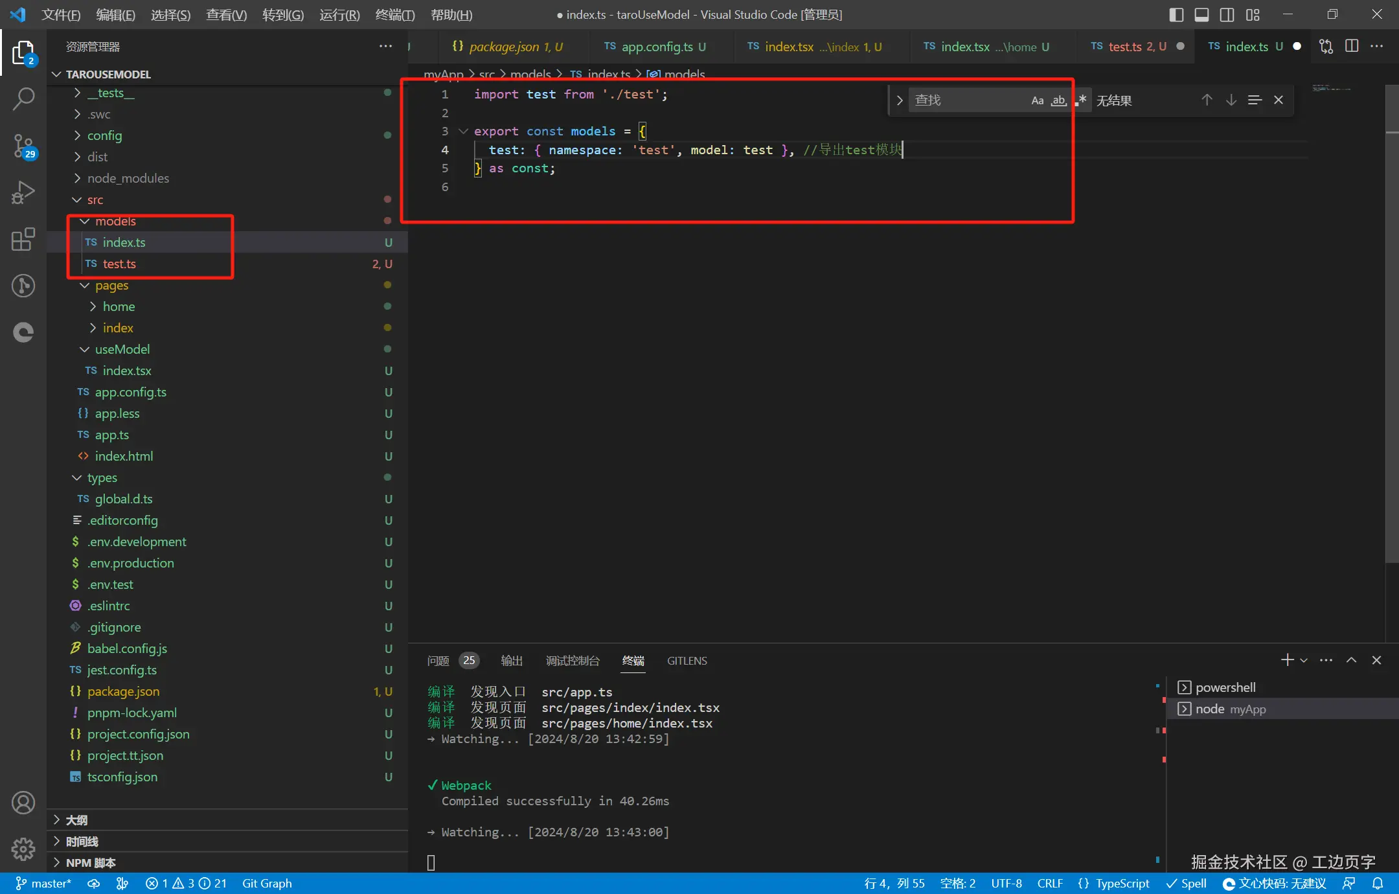Click the editor vertical scrollbar
1399x894 pixels.
pos(1392,324)
